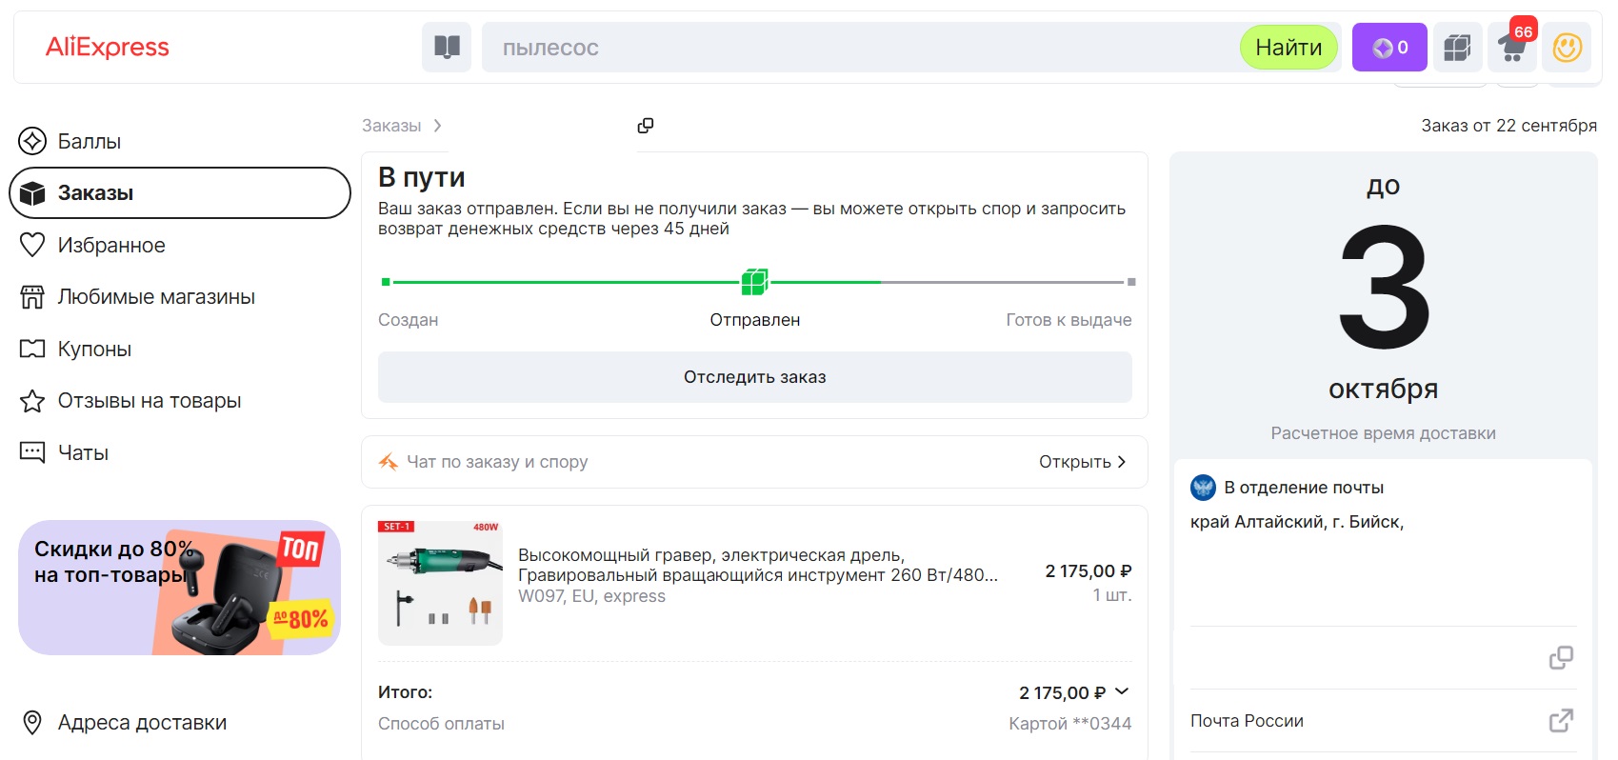Copy the order number icon near breadcrumb
1618x760 pixels.
tap(646, 126)
